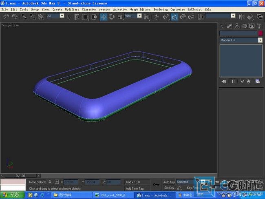The width and height of the screenshot is (265, 199).
Task: Switch to the Utilities command panel tab
Action: [x=259, y=26]
